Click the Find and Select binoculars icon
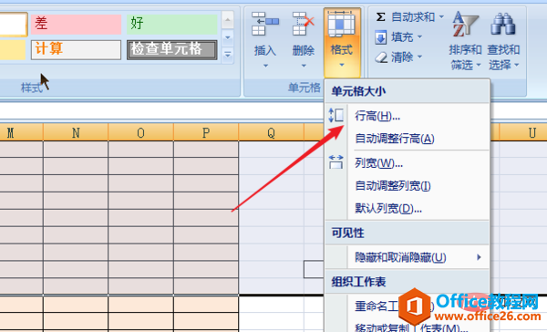547x332 pixels. (x=503, y=24)
